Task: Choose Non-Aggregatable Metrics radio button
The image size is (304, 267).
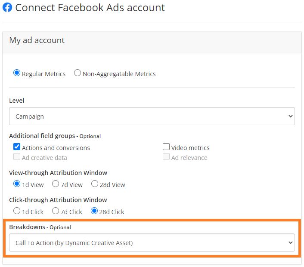Action: (78, 73)
